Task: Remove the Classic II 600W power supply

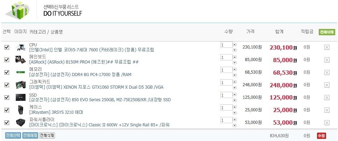Action: click(327, 123)
